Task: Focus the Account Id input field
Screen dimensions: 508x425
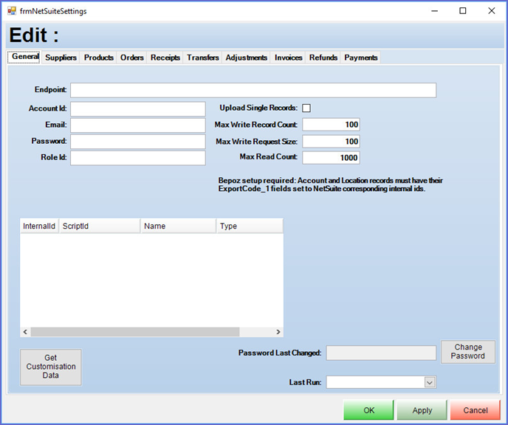Action: point(138,109)
